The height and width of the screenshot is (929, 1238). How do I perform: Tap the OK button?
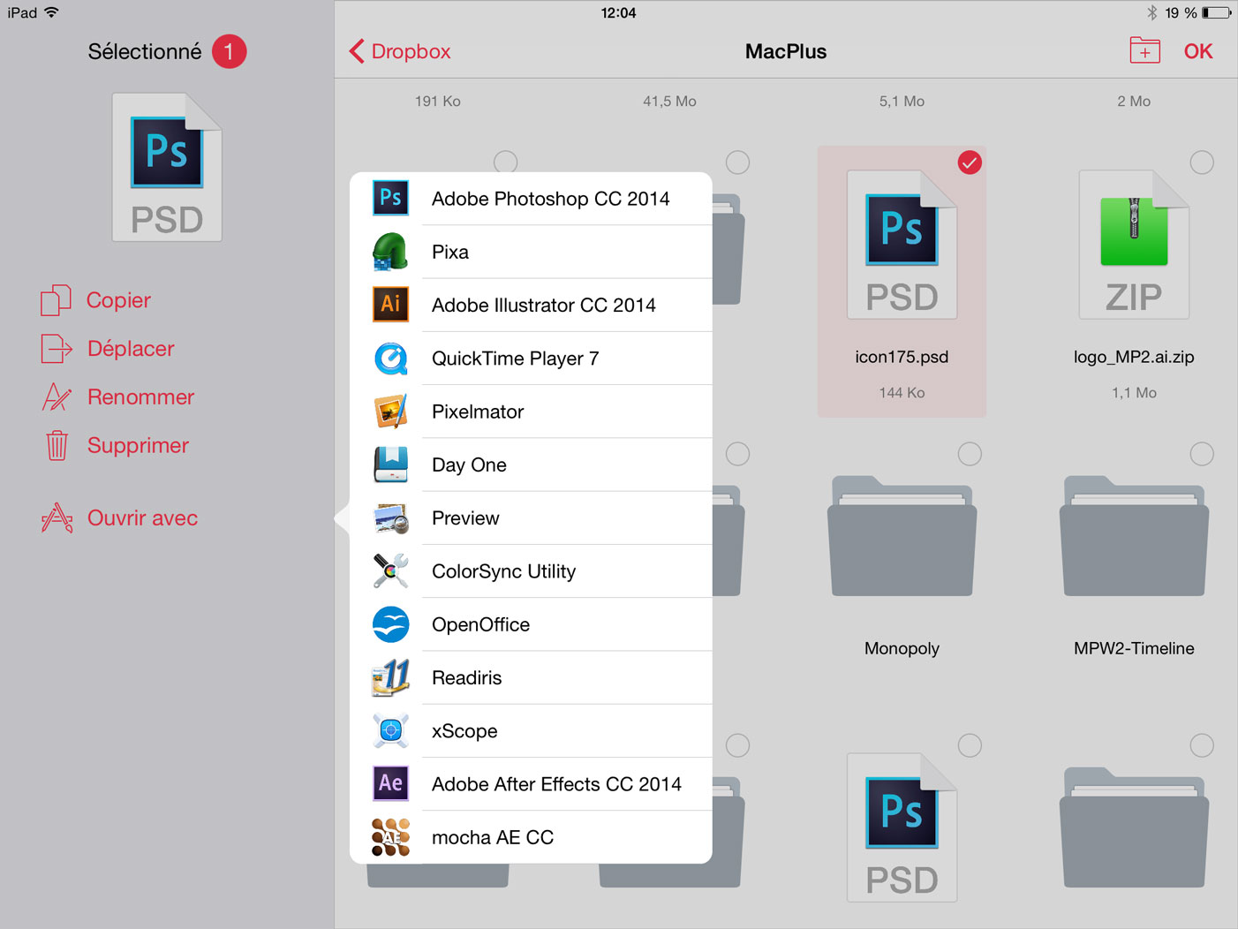point(1198,51)
